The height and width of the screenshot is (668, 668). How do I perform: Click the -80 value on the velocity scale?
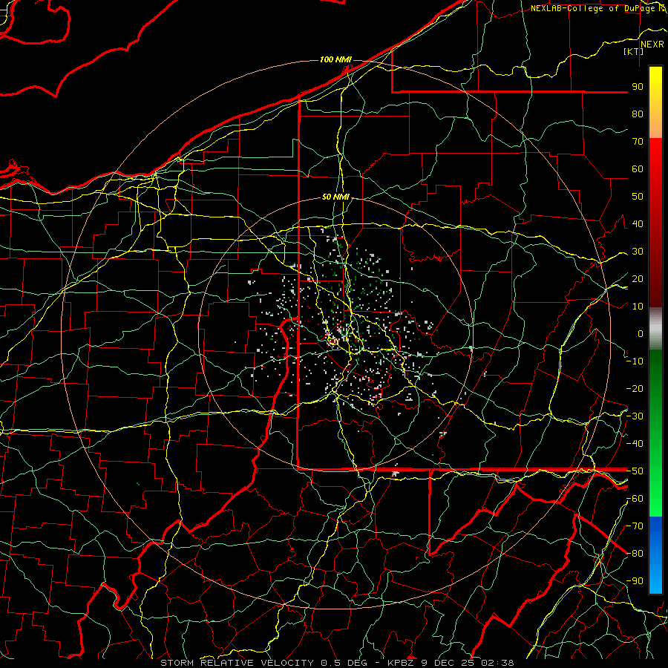[635, 554]
